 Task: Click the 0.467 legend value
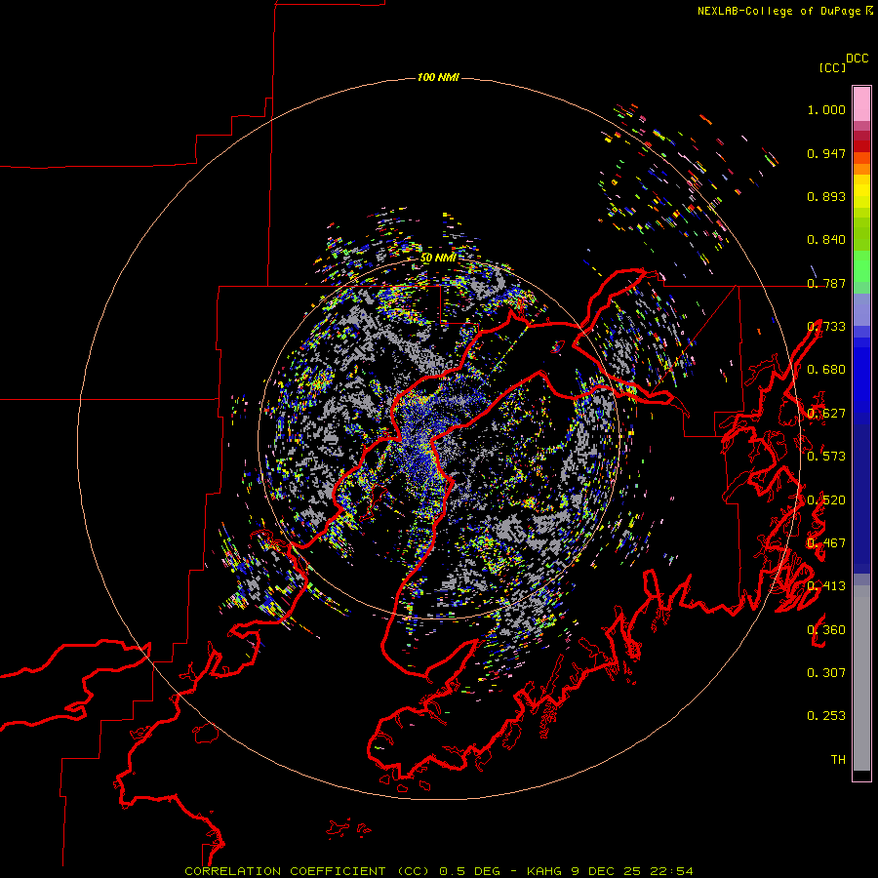coord(826,543)
